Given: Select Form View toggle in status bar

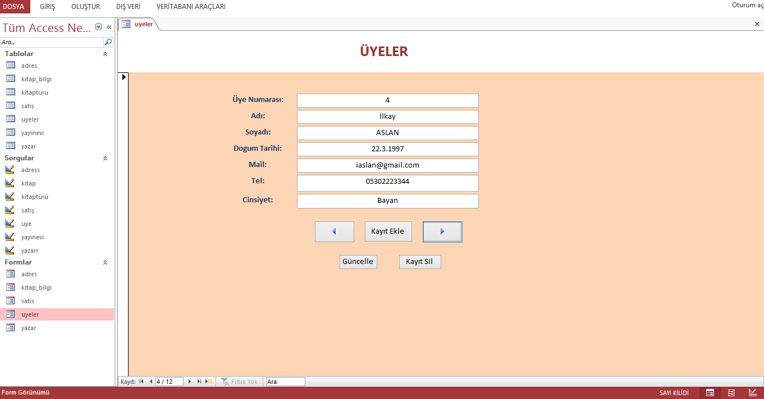Looking at the screenshot, I should coord(710,393).
